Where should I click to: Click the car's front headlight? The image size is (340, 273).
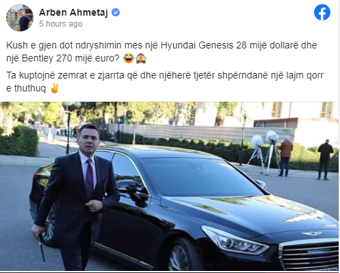[x=235, y=240]
